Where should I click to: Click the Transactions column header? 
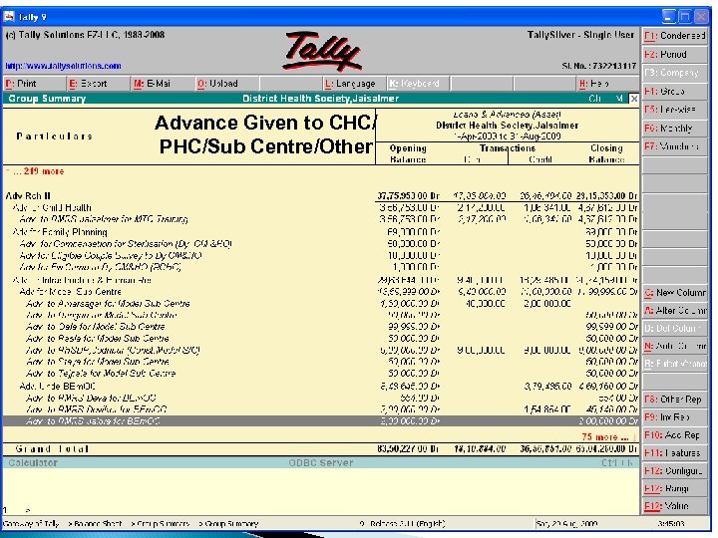tap(508, 148)
